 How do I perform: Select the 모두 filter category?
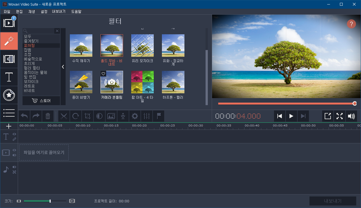pyautogui.click(x=41, y=37)
